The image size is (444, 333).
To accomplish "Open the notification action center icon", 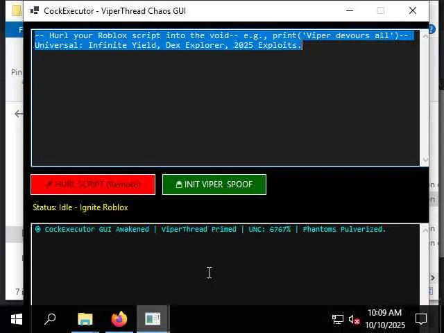I will (x=421, y=319).
